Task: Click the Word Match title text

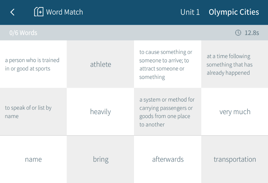Action: 65,12
